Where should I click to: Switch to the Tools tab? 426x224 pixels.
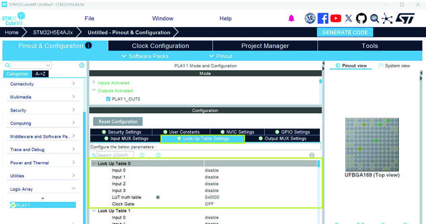370,46
